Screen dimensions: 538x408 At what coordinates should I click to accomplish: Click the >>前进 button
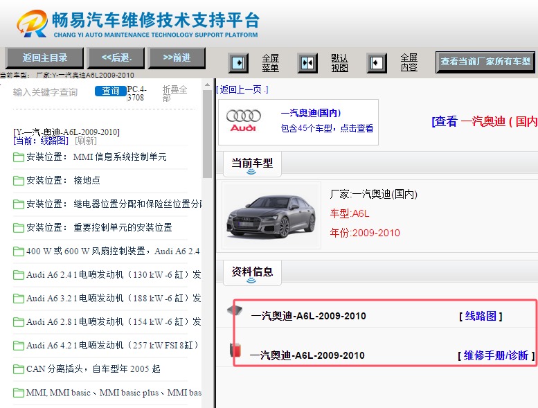click(x=177, y=57)
